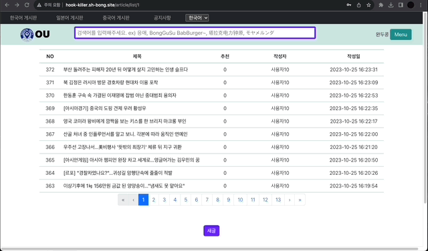Bookmark this page with star icon
Image resolution: width=428 pixels, height=251 pixels.
click(368, 5)
